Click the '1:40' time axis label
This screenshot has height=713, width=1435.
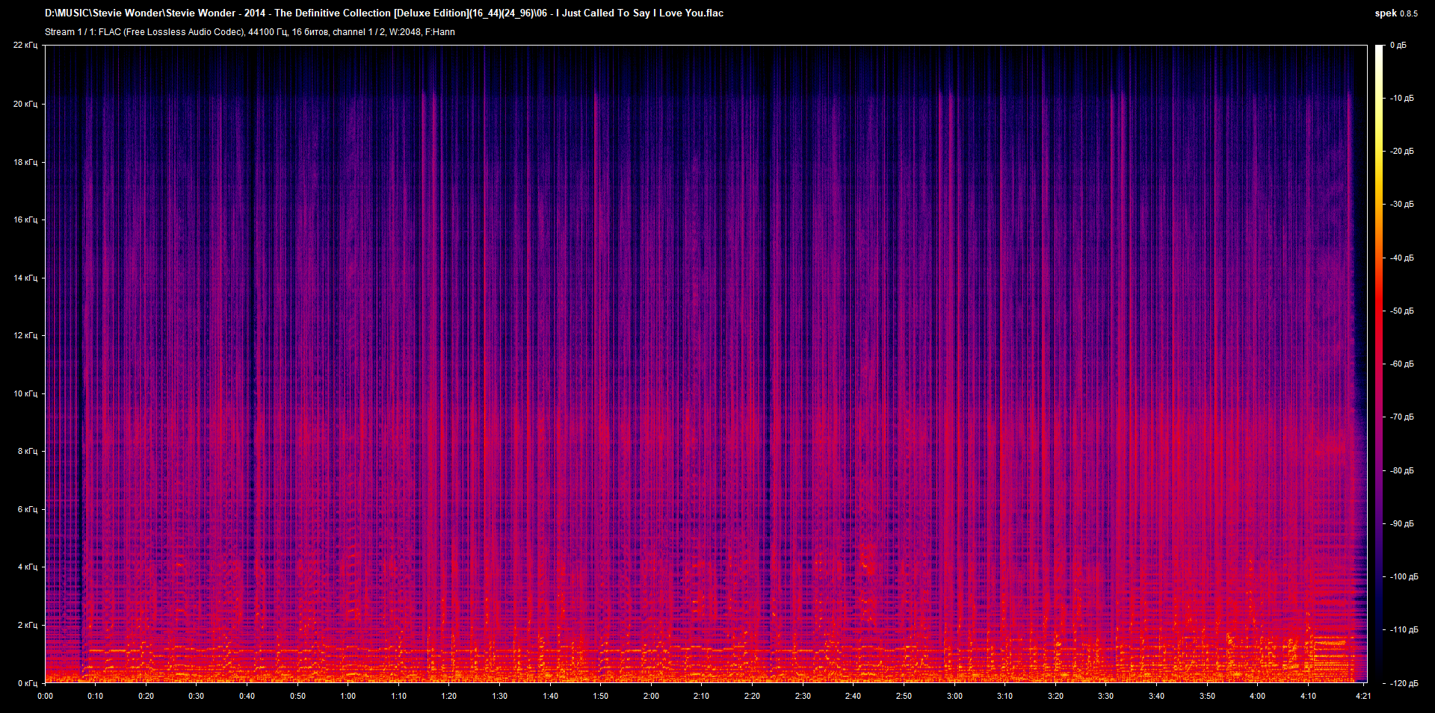550,696
